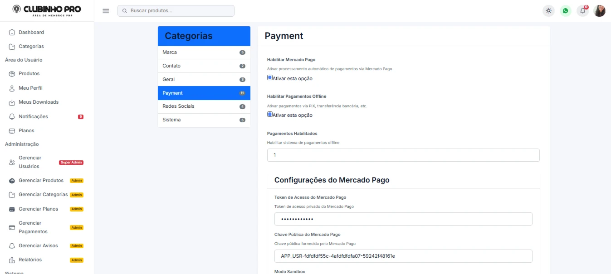Click the Gerenciar Avisos bell icon

[12, 246]
